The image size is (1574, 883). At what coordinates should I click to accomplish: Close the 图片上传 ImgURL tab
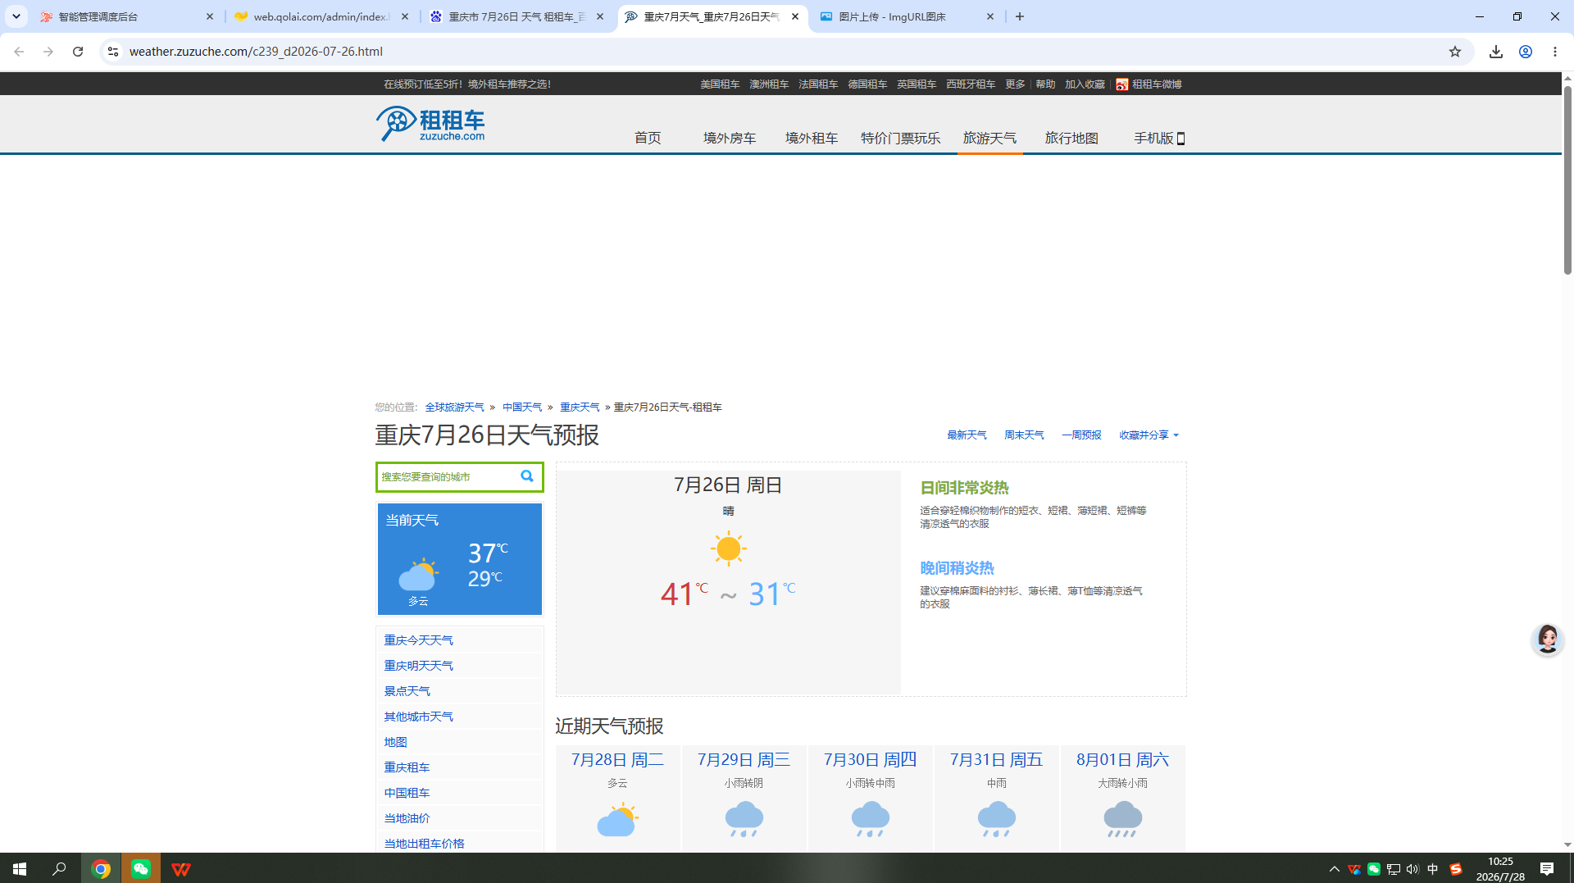coord(990,16)
